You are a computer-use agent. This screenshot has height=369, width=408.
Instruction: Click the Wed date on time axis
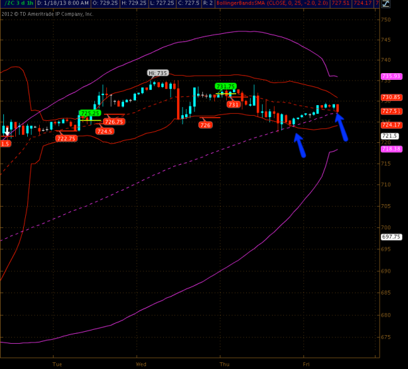[x=141, y=364]
